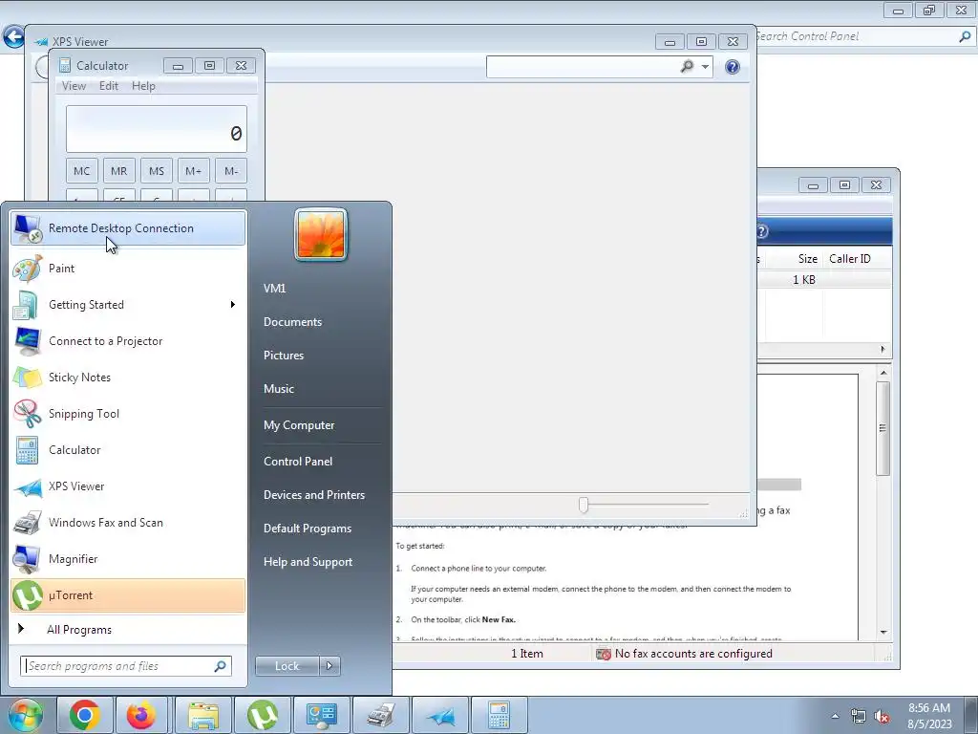Open Control Panel from Start menu

click(x=298, y=462)
